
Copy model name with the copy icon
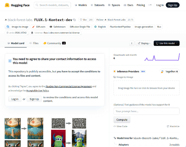tap(75, 20)
